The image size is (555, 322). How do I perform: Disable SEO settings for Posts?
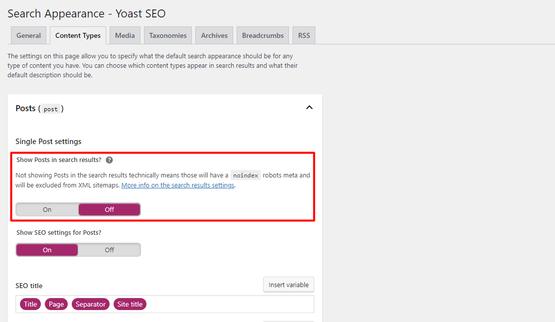click(x=109, y=249)
